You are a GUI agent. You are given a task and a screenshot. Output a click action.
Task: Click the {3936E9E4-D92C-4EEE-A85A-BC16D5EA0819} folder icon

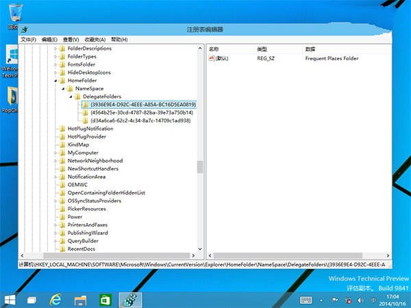tap(85, 105)
